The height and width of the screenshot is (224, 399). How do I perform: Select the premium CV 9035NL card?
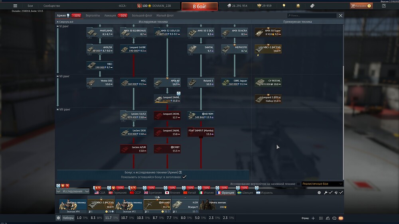[x=268, y=82]
